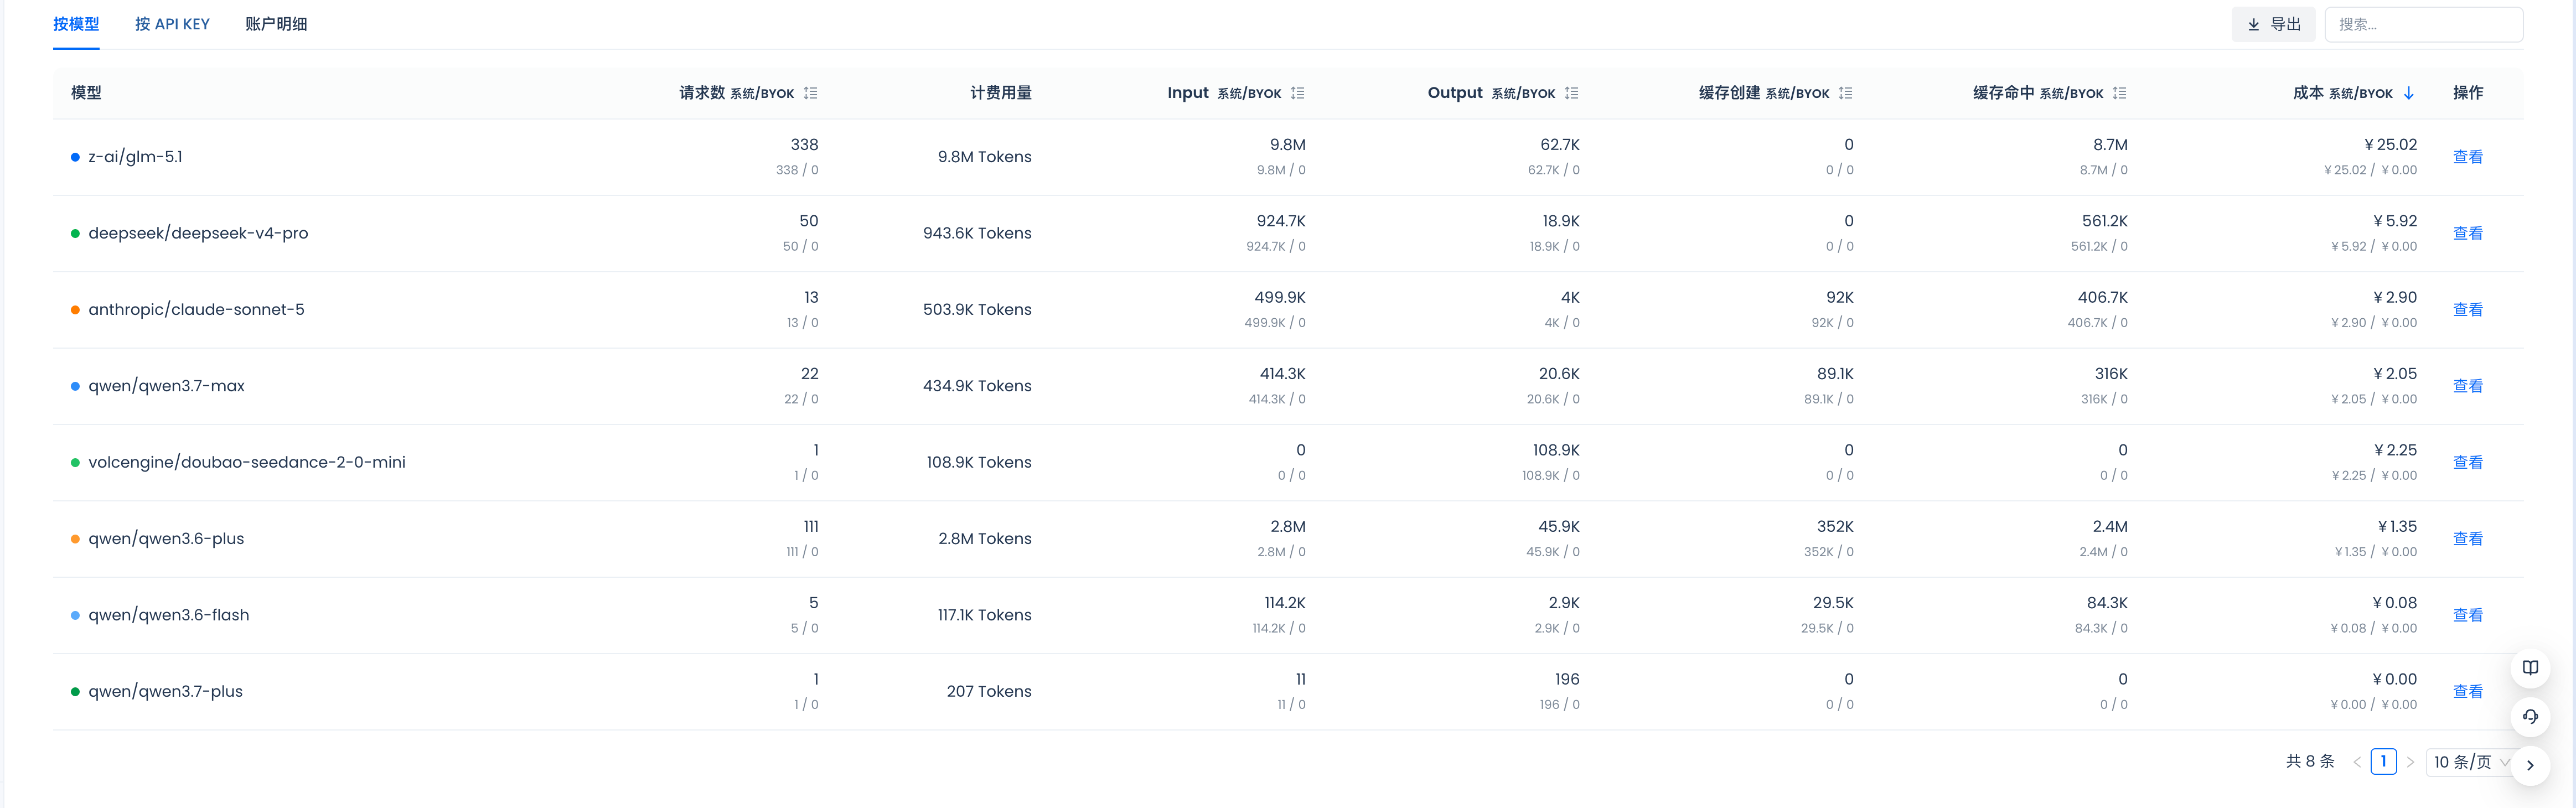Click the qwen/qwen3.6-flash model name
This screenshot has width=2576, height=808.
pyautogui.click(x=169, y=615)
